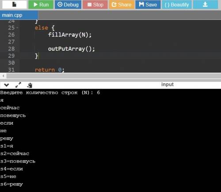Save the file with Save button

[x=148, y=4]
